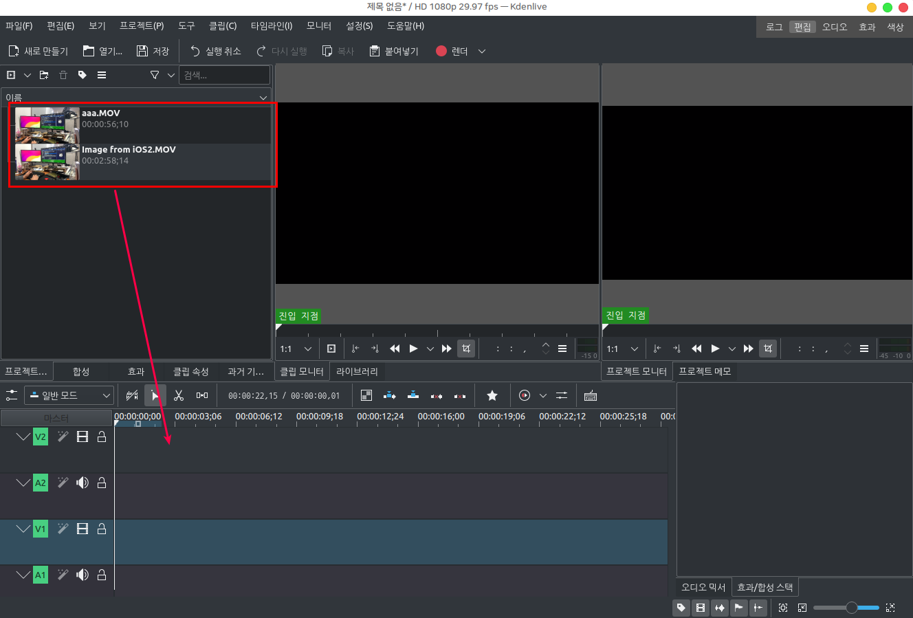Click the 렌더 render button
Viewport: 913px width, 618px height.
click(452, 51)
